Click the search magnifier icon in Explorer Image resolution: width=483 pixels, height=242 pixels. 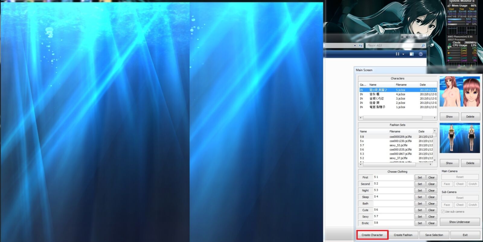[423, 46]
